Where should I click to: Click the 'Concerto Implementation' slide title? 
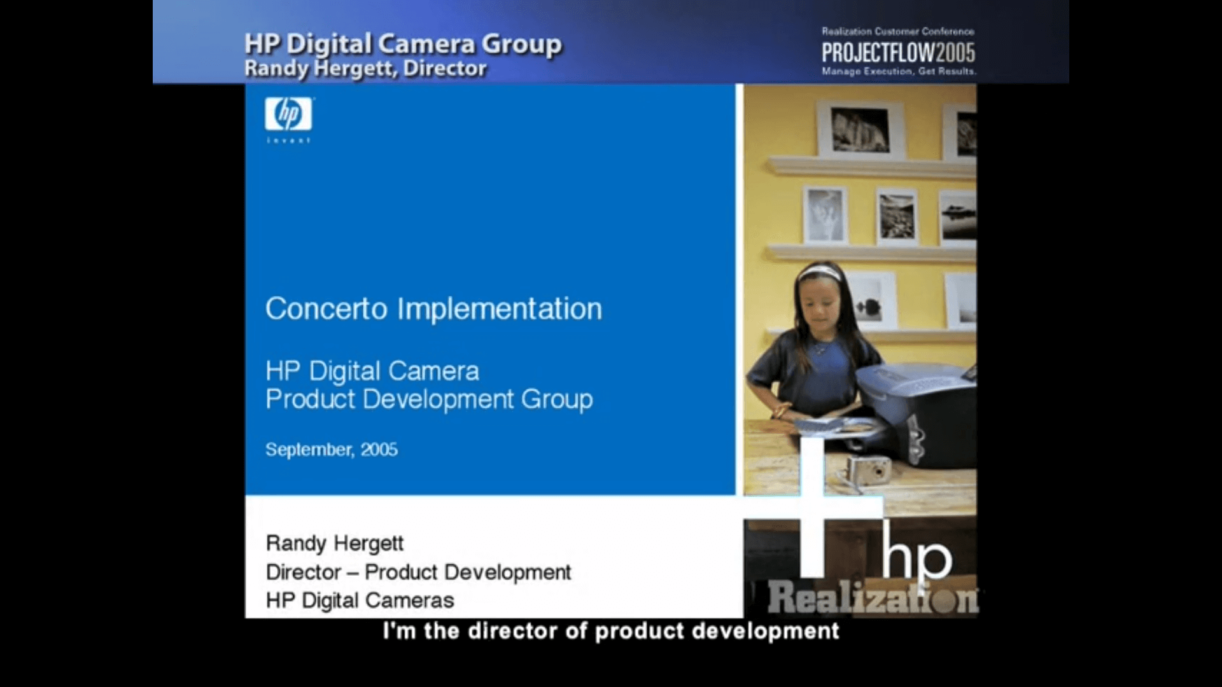point(433,309)
